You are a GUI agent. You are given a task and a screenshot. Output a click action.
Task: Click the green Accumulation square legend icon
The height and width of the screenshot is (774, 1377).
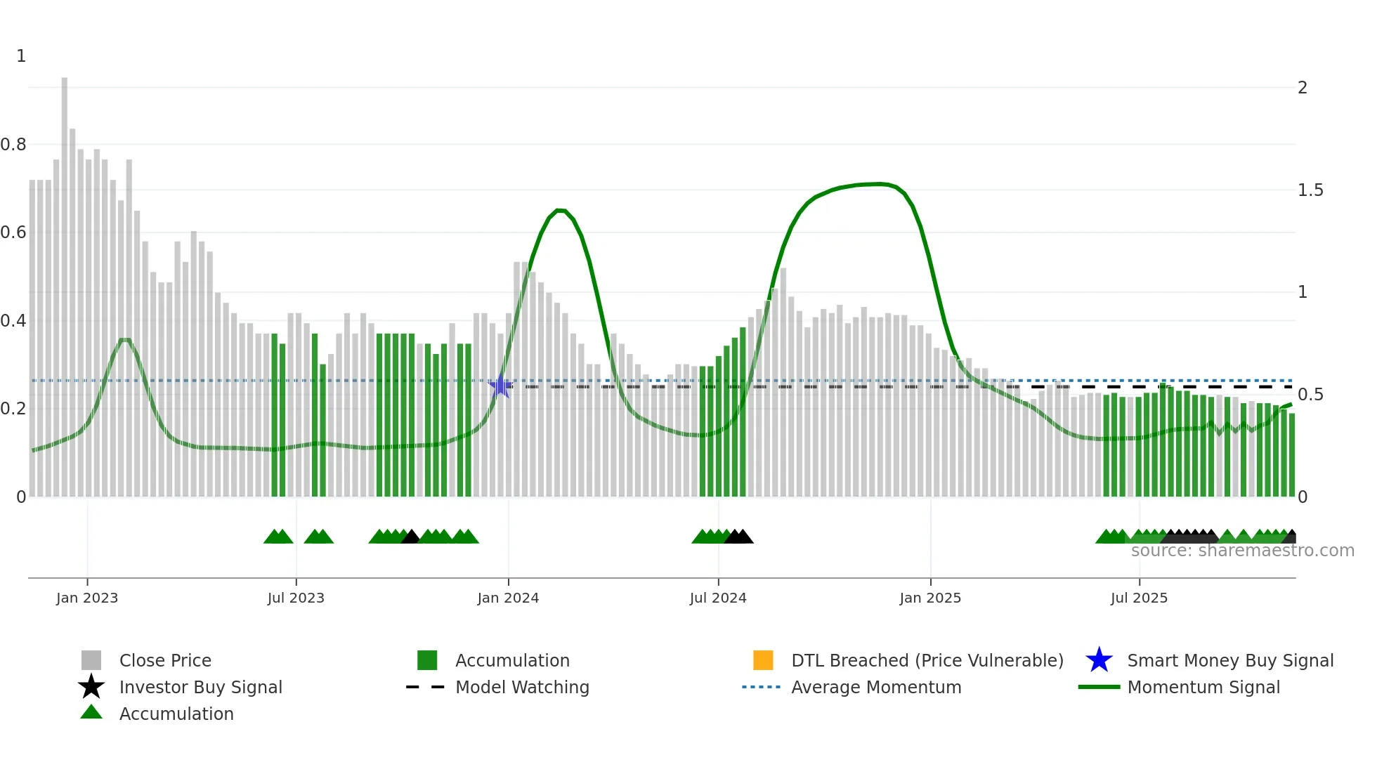pos(427,660)
